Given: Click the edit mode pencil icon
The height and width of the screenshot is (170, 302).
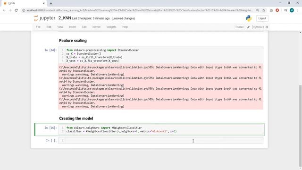Looking at the screenshot, I should click(248, 27).
